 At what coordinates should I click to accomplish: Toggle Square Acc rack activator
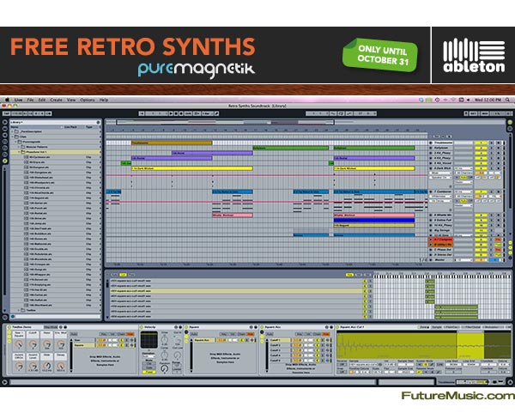coord(262,327)
